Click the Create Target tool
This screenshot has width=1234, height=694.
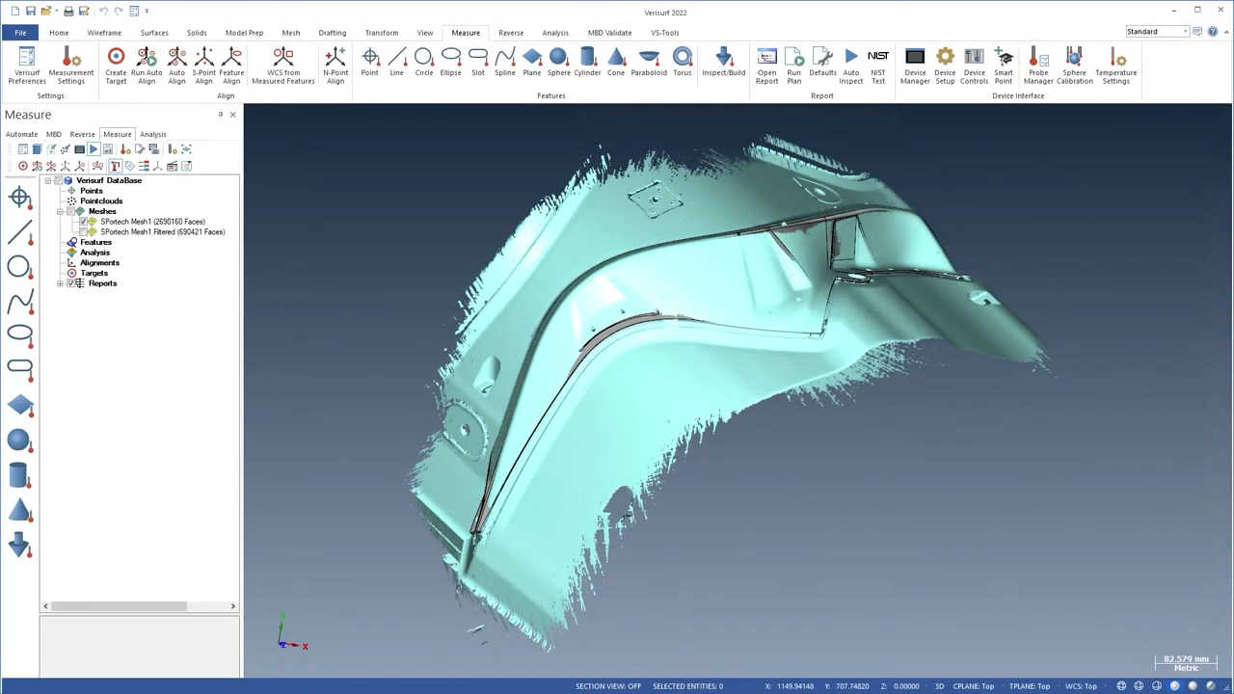[x=116, y=66]
